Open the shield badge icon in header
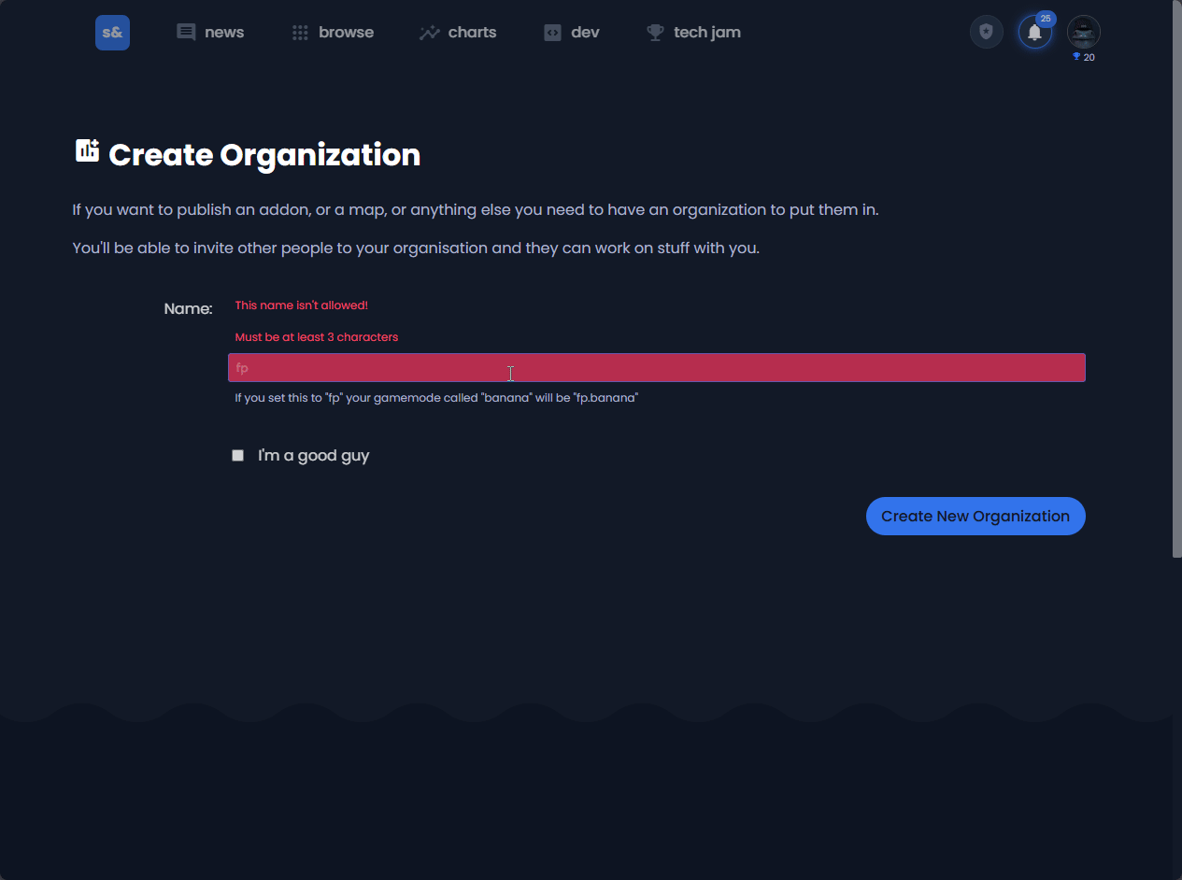Screen dimensions: 1182x880 pyautogui.click(x=986, y=32)
